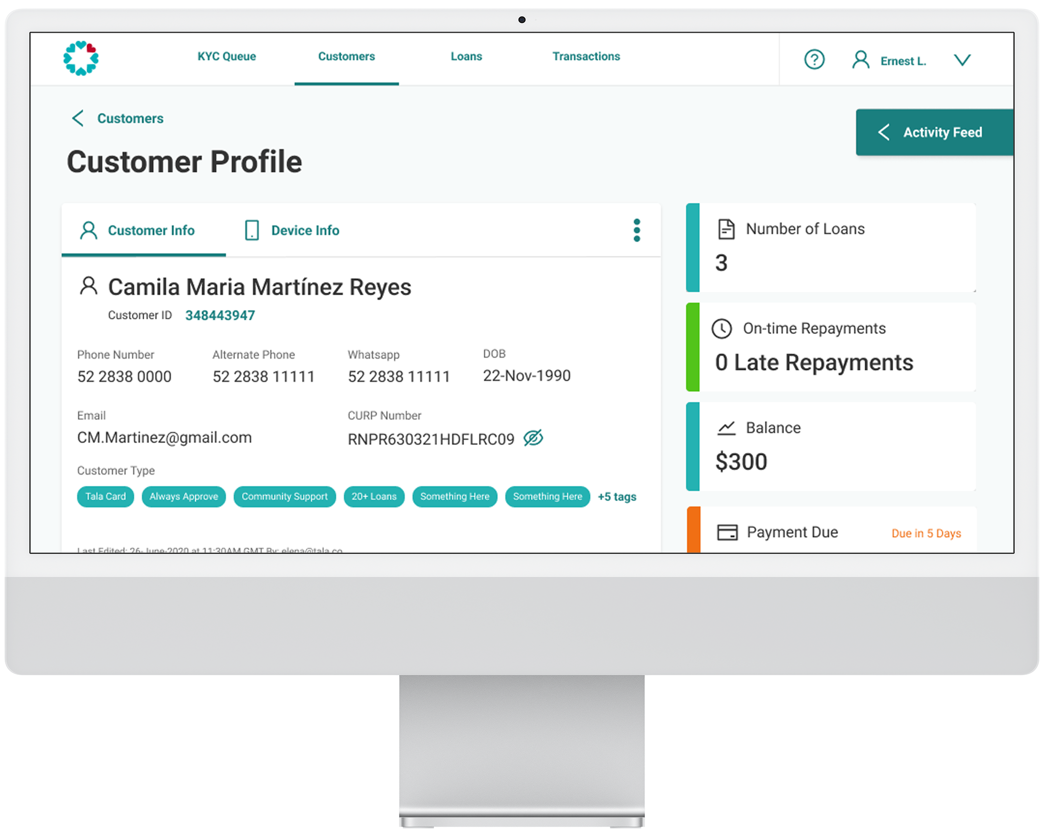Click the clock icon beside On-time Repayments

point(722,329)
